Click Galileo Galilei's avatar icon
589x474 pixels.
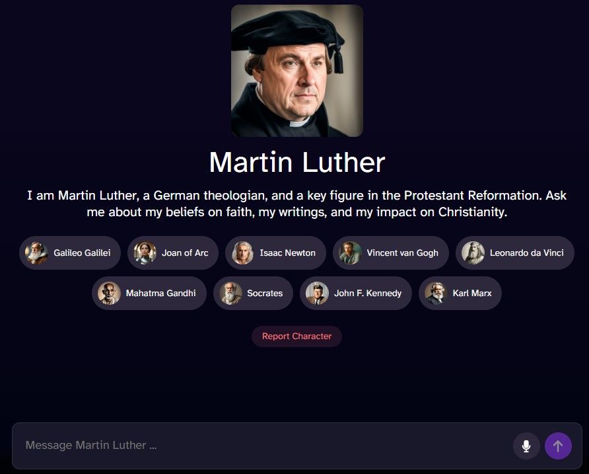pos(36,253)
